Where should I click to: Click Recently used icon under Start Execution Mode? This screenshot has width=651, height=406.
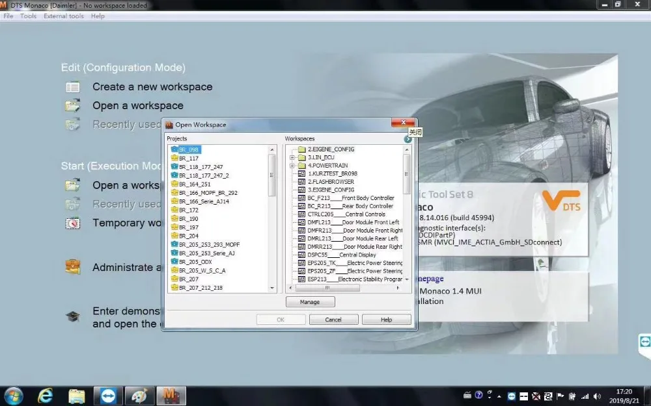point(73,204)
